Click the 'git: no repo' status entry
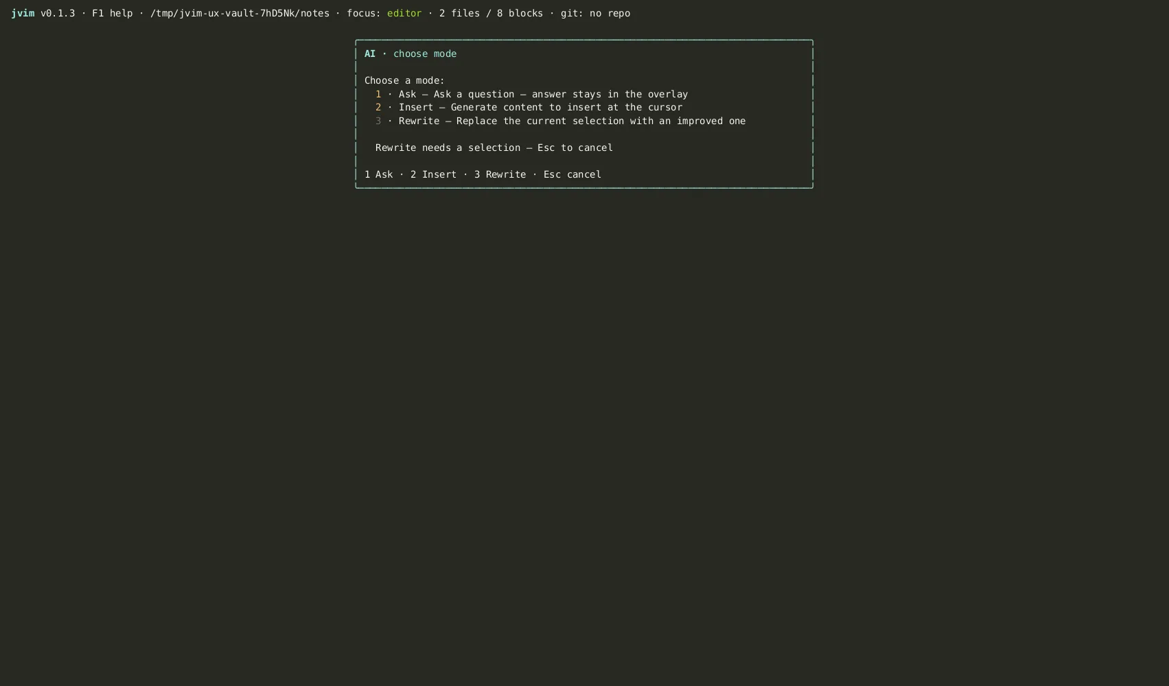Viewport: 1169px width, 686px height. (595, 13)
